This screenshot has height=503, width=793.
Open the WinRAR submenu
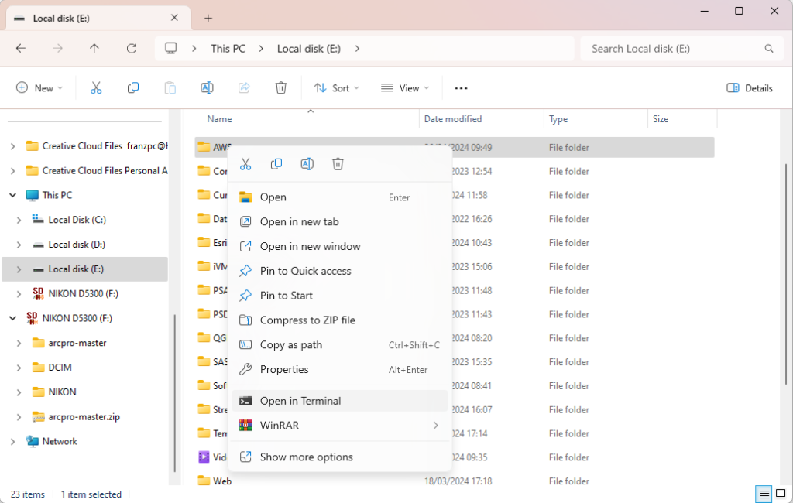tap(339, 426)
